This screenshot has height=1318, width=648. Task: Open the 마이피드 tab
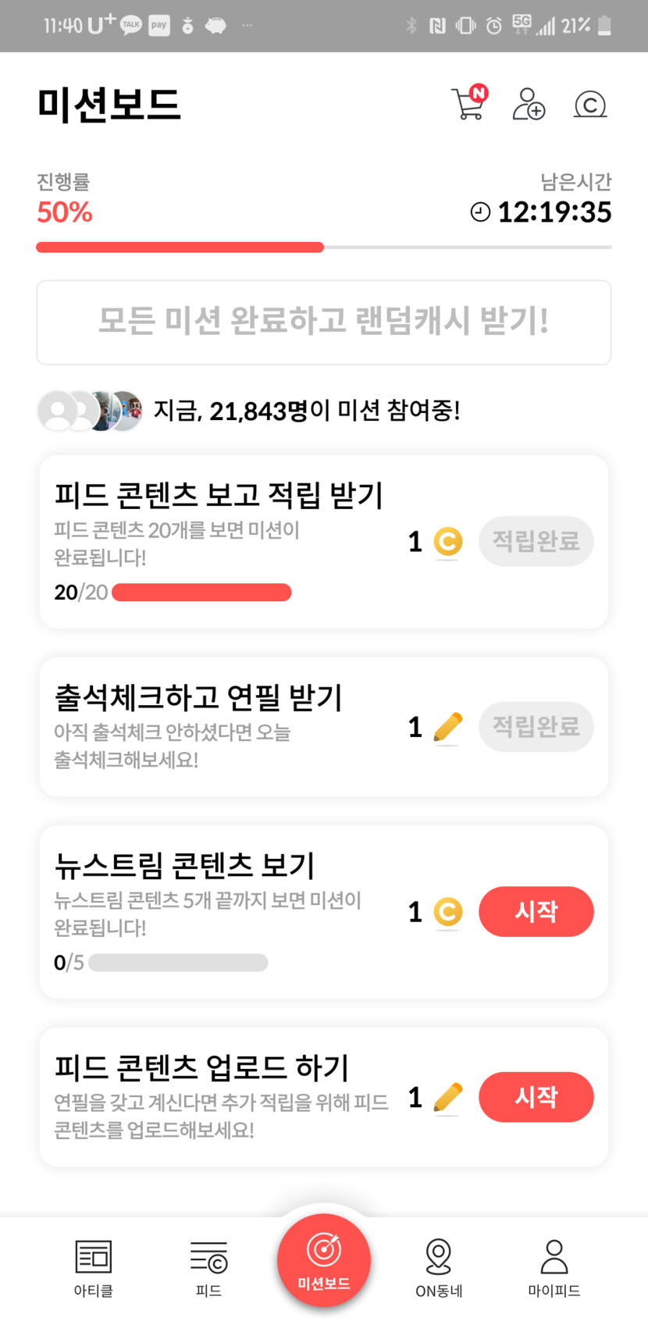point(554,1266)
